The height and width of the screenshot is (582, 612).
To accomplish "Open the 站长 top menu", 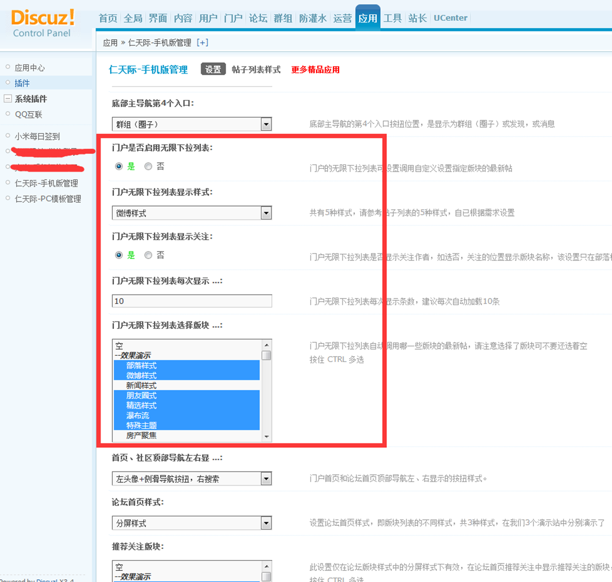I will [x=418, y=19].
